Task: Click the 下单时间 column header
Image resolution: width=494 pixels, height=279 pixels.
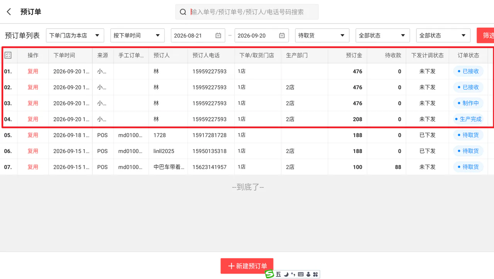Action: click(x=64, y=55)
